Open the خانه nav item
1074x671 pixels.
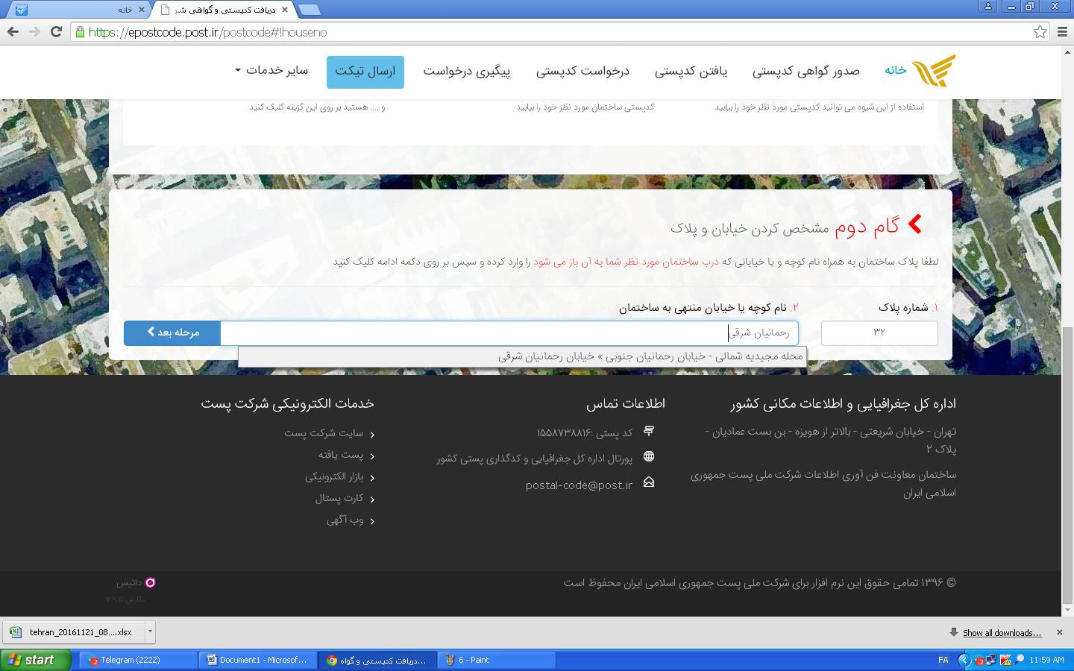click(896, 70)
